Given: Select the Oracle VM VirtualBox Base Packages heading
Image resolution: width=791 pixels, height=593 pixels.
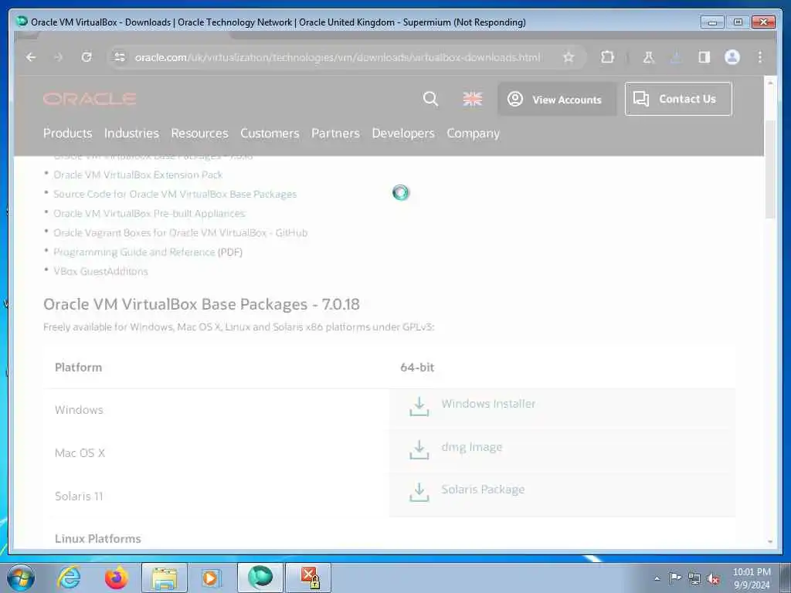Looking at the screenshot, I should point(202,304).
